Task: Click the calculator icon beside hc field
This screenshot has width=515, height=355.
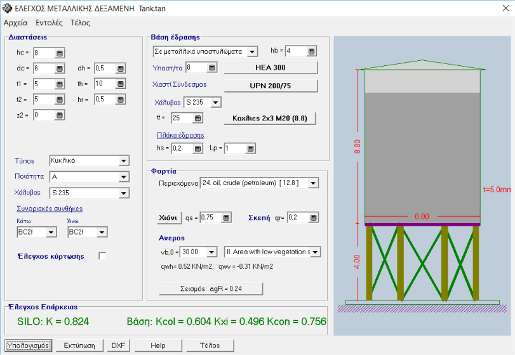Action: click(x=60, y=53)
